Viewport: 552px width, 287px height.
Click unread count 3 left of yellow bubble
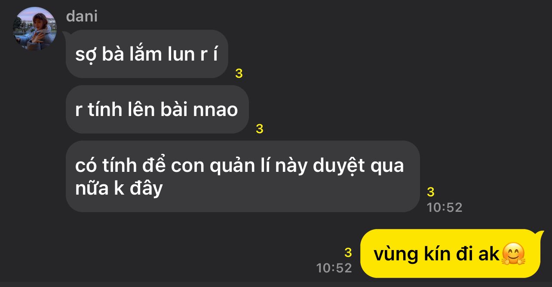click(x=348, y=252)
